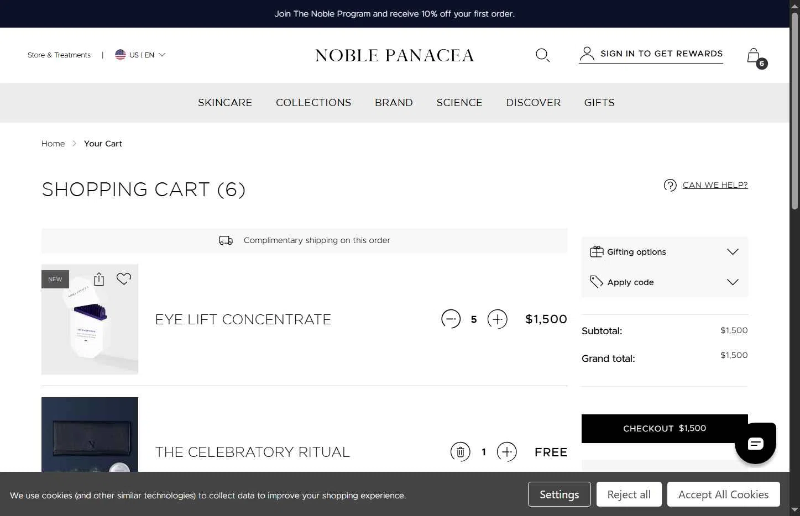Click CAN WE HELP? link
Image resolution: width=800 pixels, height=516 pixels.
click(x=715, y=185)
